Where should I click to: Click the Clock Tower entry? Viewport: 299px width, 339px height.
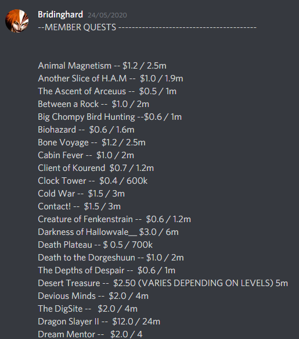(x=93, y=181)
